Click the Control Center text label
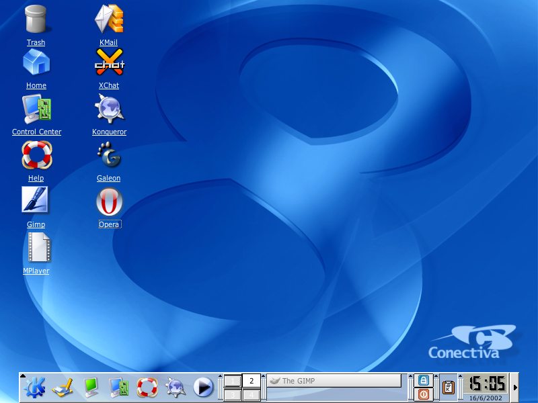Screen dimensions: 538x403 pos(37,132)
